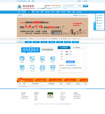Click the Qingdao Jiazhuang house logo
Image resolution: width=105 pixels, height=114 pixels.
click(x=19, y=7)
